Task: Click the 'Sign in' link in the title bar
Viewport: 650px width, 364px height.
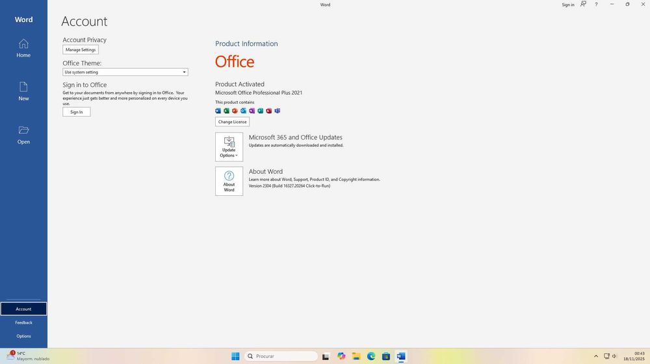Action: coord(568,5)
